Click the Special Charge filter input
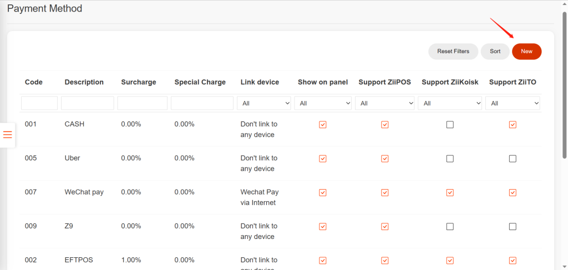The width and height of the screenshot is (568, 270). coord(202,103)
